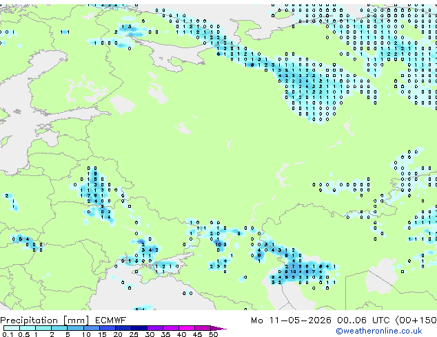The height and width of the screenshot is (337, 437).
Task: Click the 15 legend scale value
Action: tap(102, 334)
